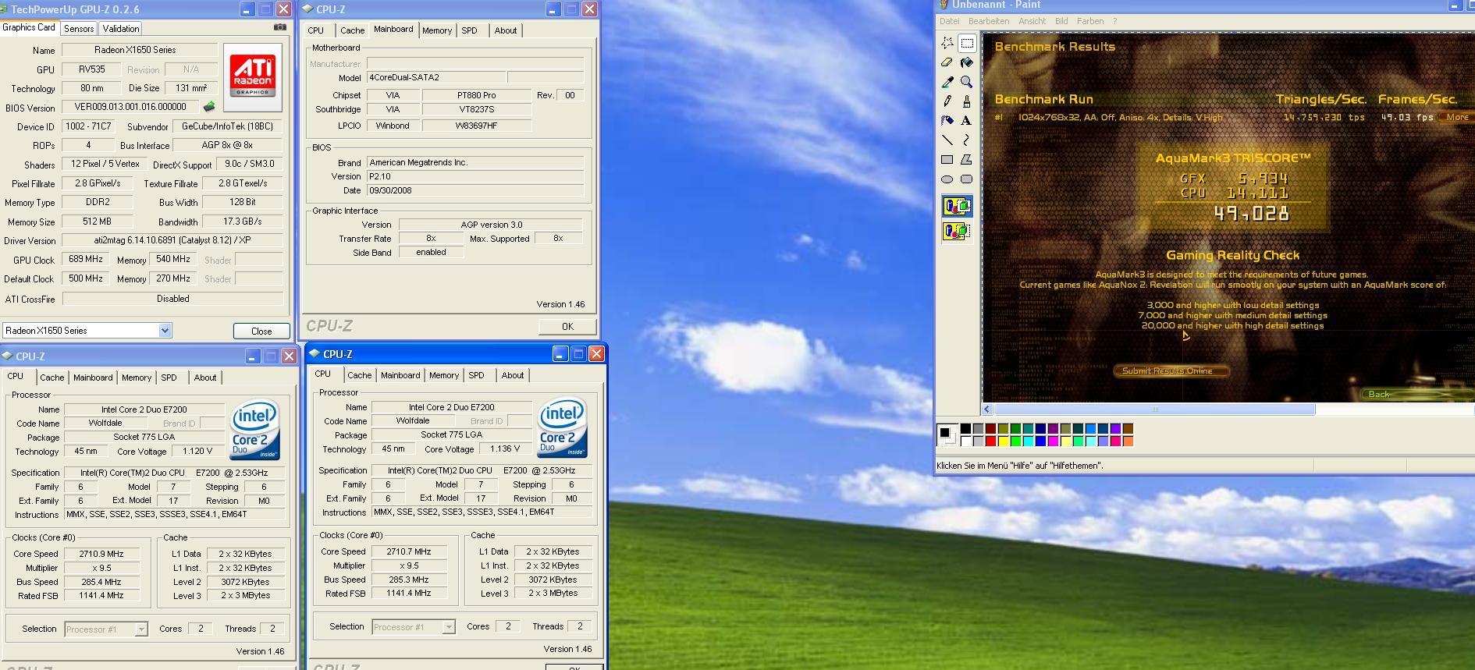Open the Mainboard tab in front CPU-Z window
The image size is (1475, 670).
(400, 375)
